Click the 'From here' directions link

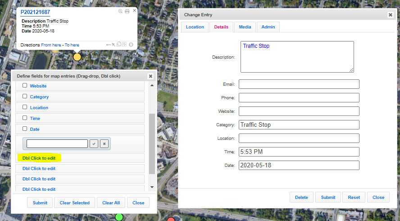coord(51,45)
